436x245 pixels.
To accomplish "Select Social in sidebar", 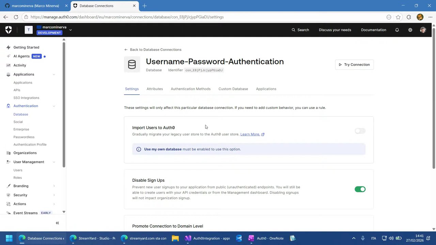I will click(18, 122).
